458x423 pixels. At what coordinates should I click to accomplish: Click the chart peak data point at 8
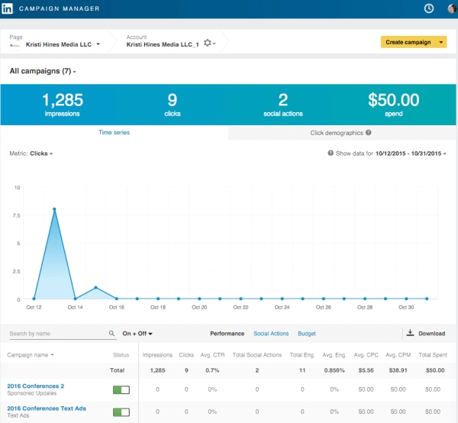click(x=54, y=209)
